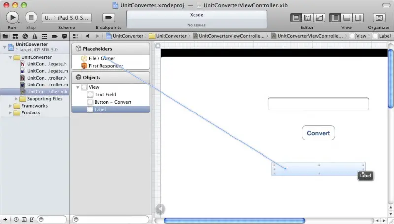Image resolution: width=394 pixels, height=224 pixels.
Task: Open the Symbol navigator tab icon
Action: [15, 36]
